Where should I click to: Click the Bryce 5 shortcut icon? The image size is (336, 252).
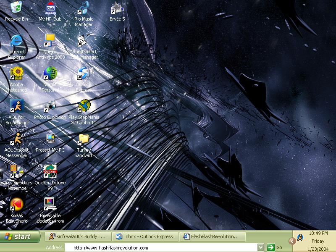click(x=117, y=8)
